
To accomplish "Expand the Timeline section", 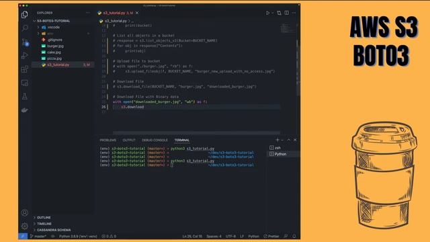I will tap(44, 224).
